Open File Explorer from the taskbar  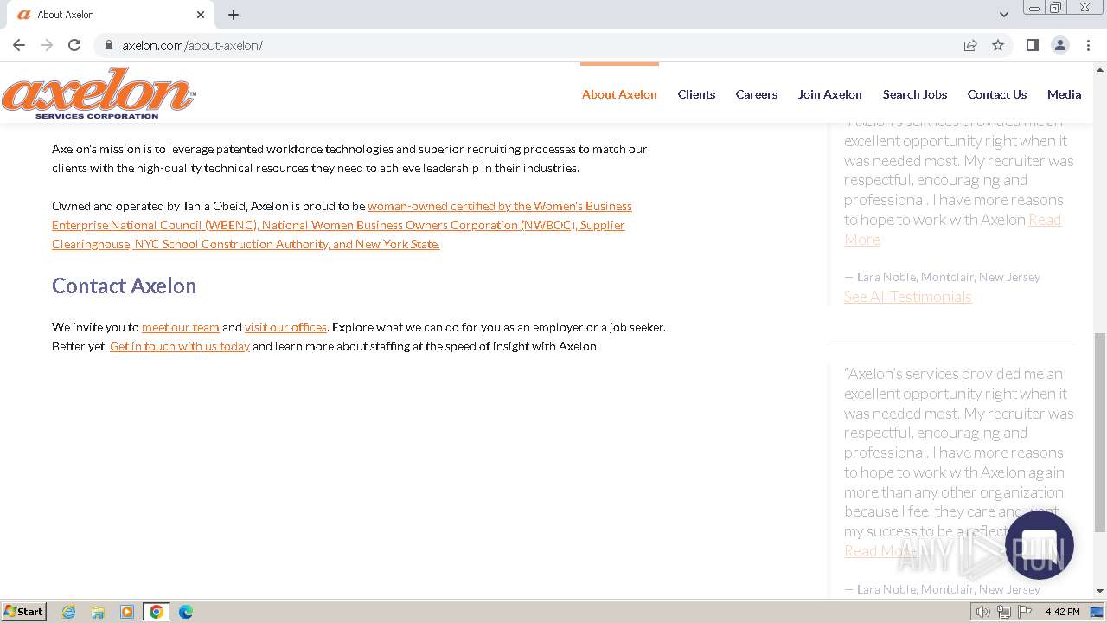coord(98,612)
